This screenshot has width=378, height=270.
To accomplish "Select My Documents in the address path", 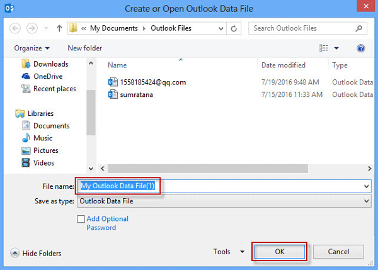I will 114,28.
